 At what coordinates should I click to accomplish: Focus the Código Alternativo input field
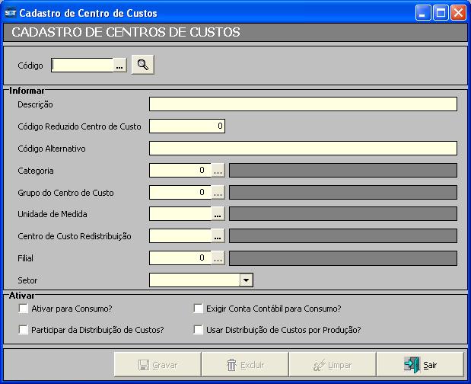point(303,149)
